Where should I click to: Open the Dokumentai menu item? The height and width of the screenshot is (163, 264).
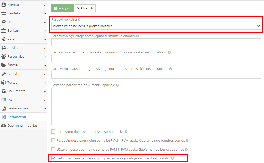(x=17, y=91)
